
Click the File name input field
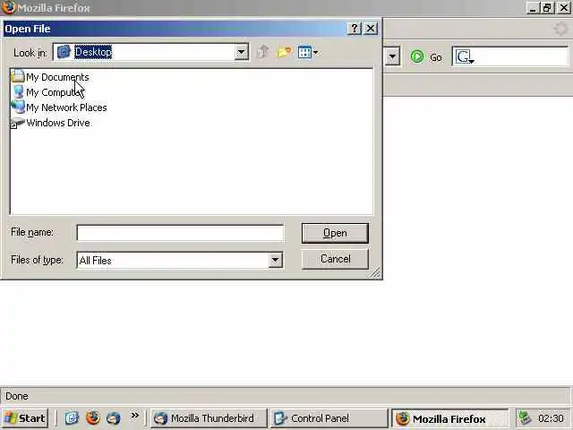click(x=180, y=233)
